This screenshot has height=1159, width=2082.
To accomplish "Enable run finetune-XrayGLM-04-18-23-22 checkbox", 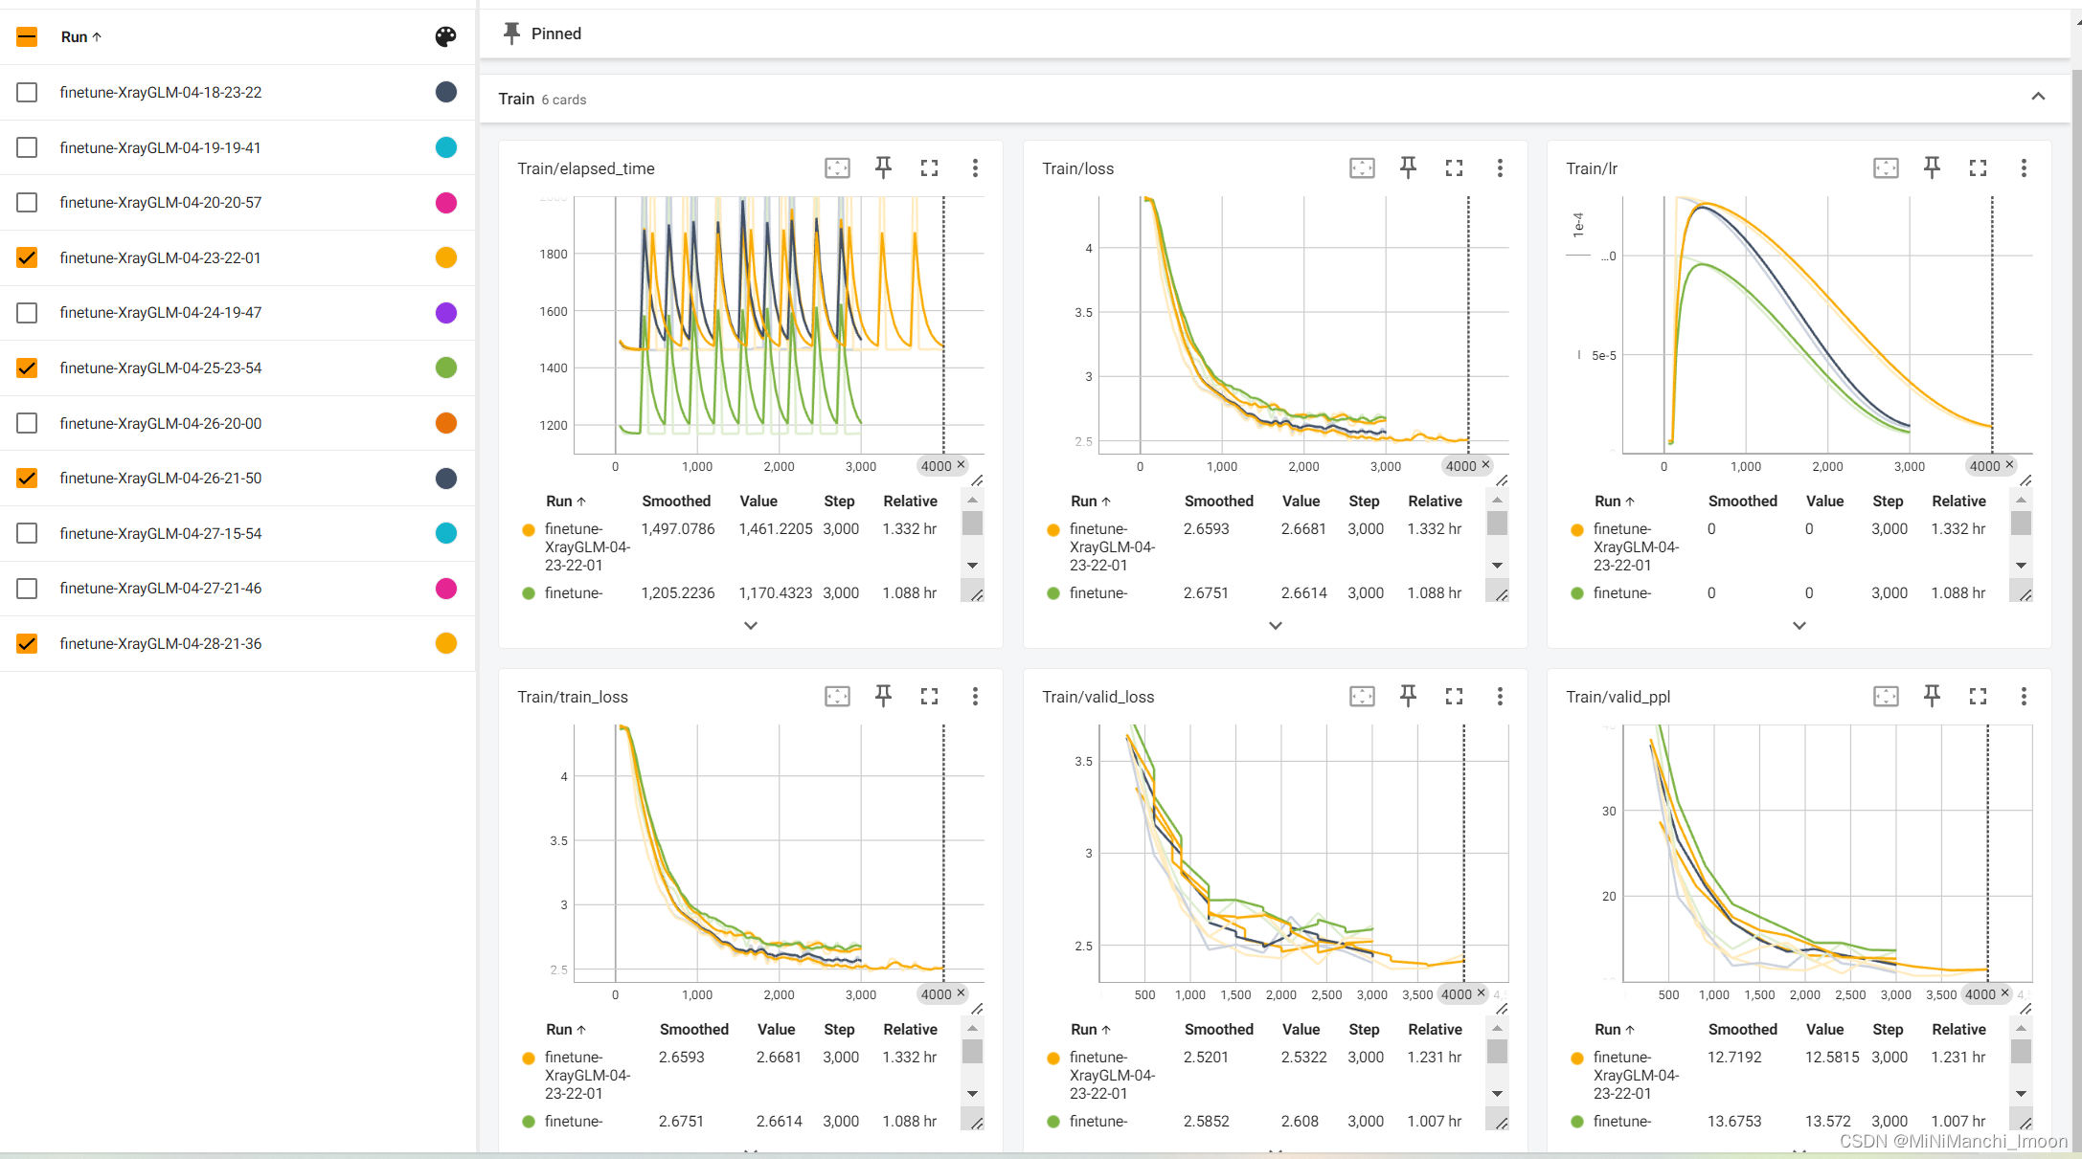I will click(x=27, y=92).
